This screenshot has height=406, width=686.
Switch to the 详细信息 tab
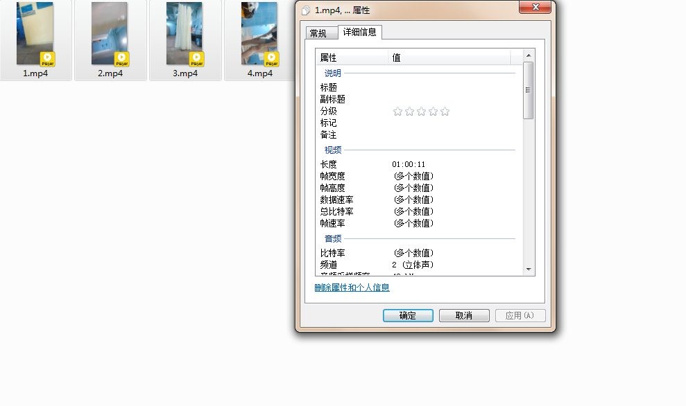tap(359, 32)
